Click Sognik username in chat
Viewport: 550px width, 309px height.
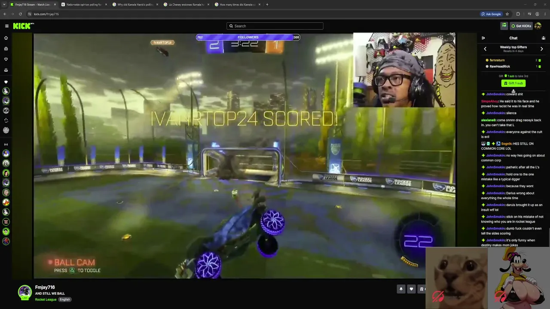506,144
